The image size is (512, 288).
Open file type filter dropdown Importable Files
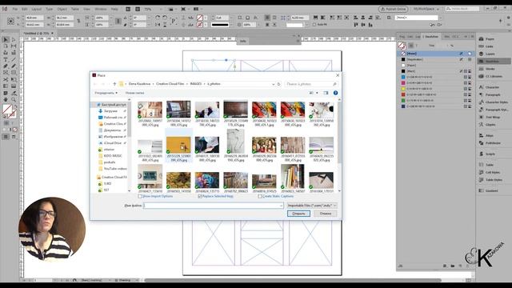tap(311, 206)
